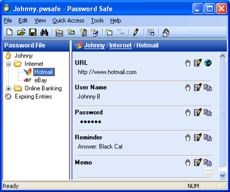Click the Answer: Black Cat reminder text

pos(100,146)
